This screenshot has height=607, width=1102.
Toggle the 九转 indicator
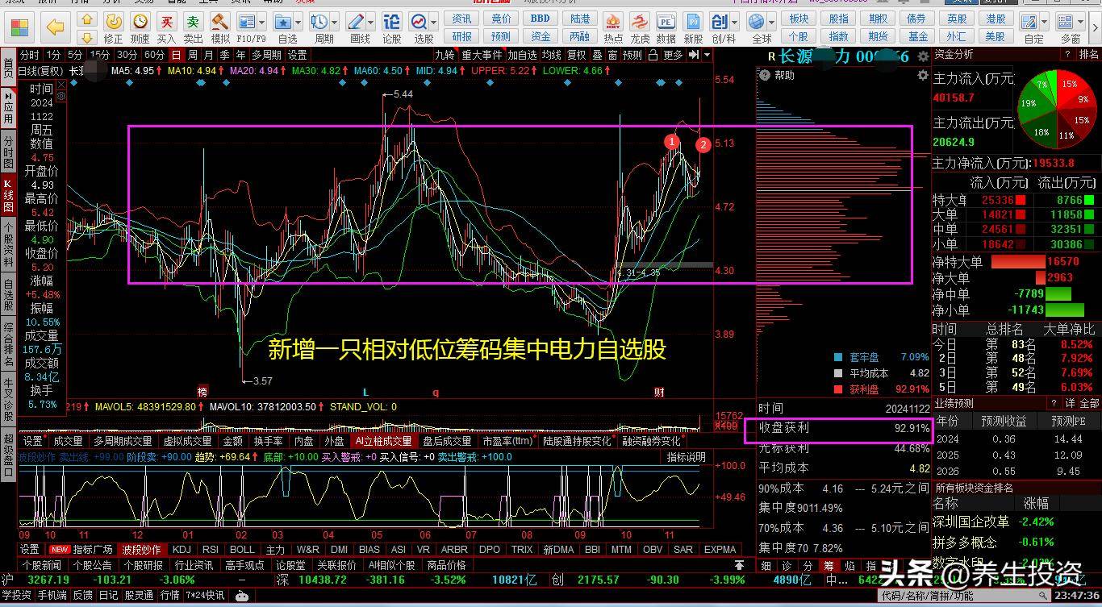[445, 55]
